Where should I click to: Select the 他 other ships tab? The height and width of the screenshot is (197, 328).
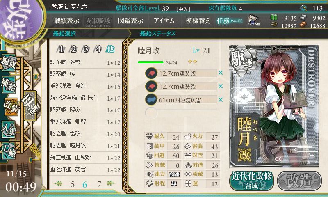click(x=110, y=49)
